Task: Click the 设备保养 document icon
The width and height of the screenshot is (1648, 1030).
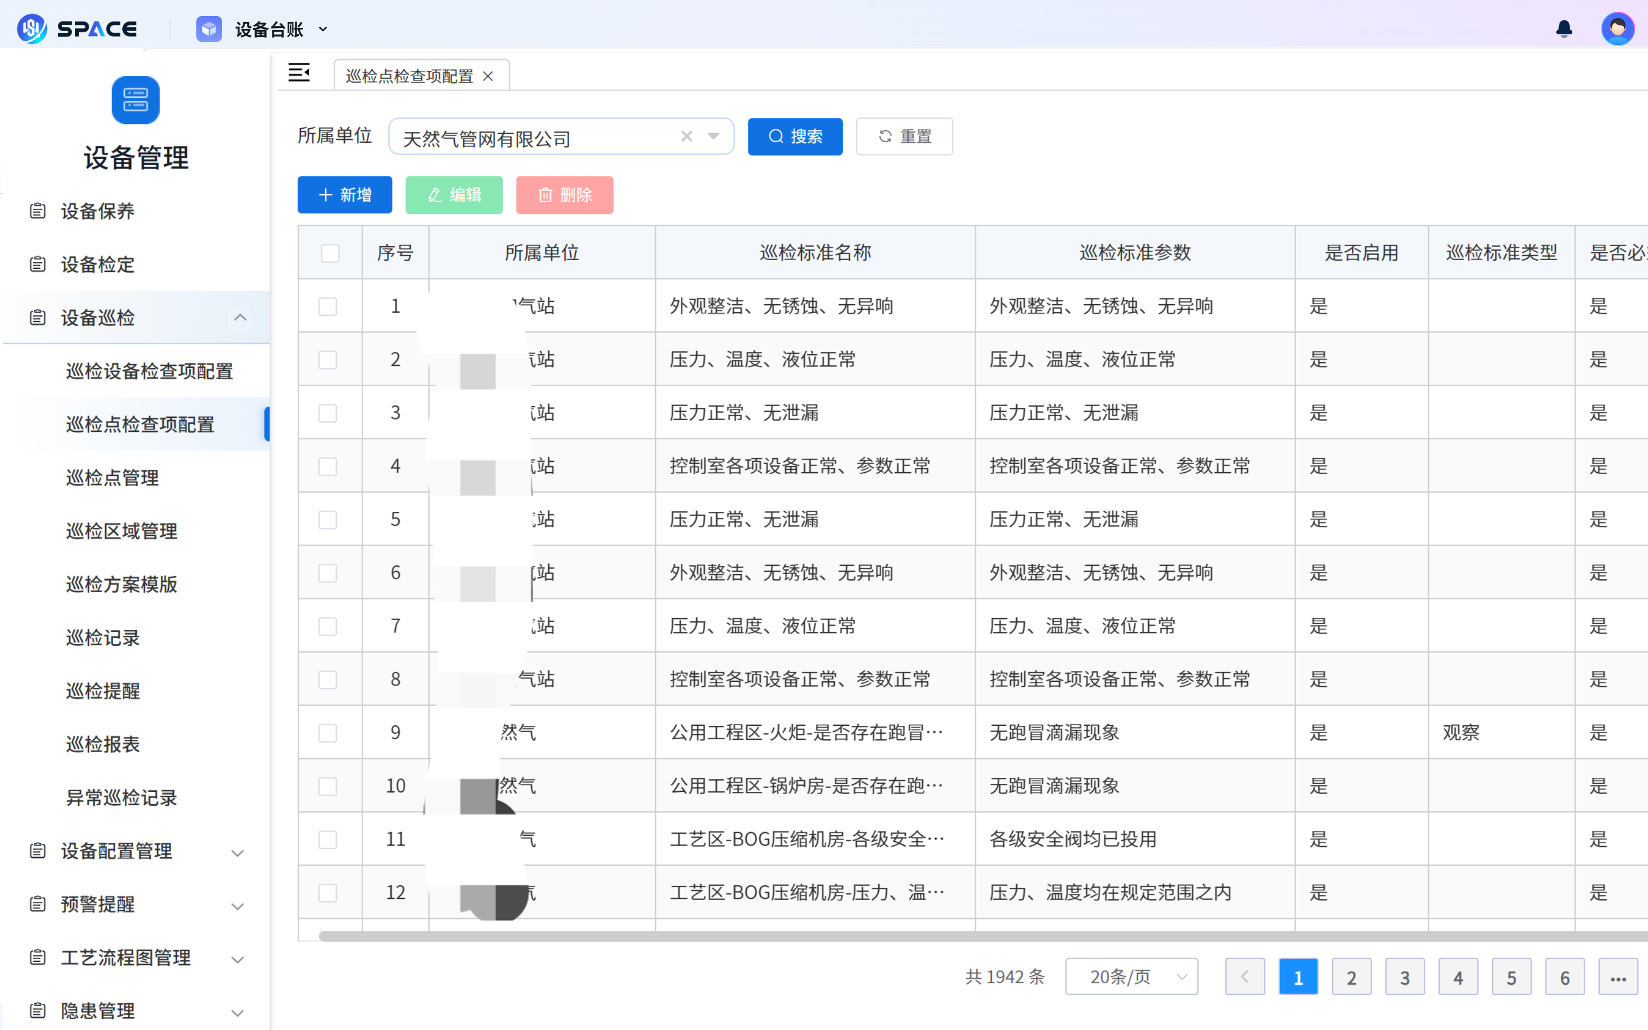Action: click(37, 210)
